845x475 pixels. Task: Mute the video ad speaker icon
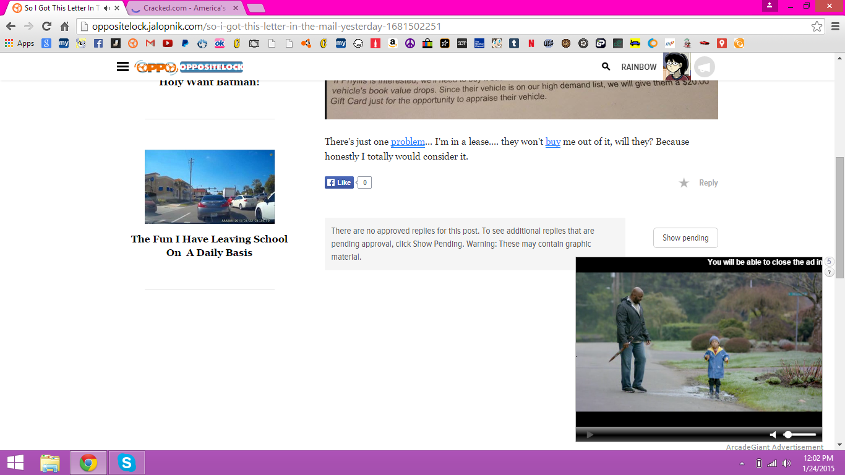[773, 435]
